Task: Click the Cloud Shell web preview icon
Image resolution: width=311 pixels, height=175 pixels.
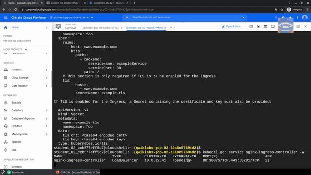Action: point(265,26)
